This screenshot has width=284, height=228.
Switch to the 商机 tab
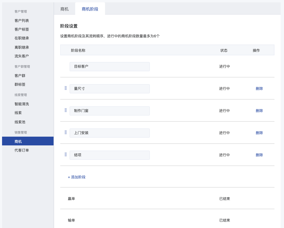pyautogui.click(x=64, y=9)
